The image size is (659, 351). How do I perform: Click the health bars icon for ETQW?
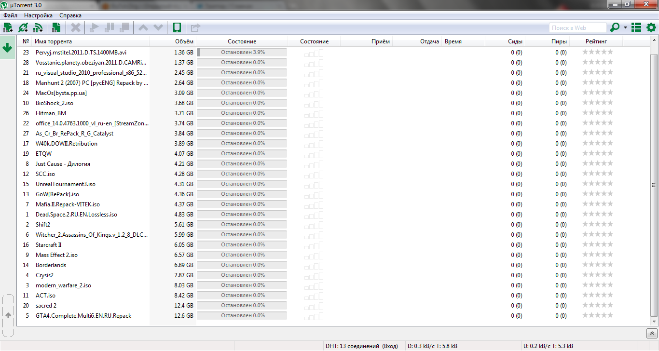point(314,154)
